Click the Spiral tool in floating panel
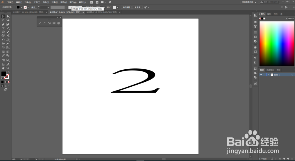The height and width of the screenshot is (161, 295). [49, 23]
